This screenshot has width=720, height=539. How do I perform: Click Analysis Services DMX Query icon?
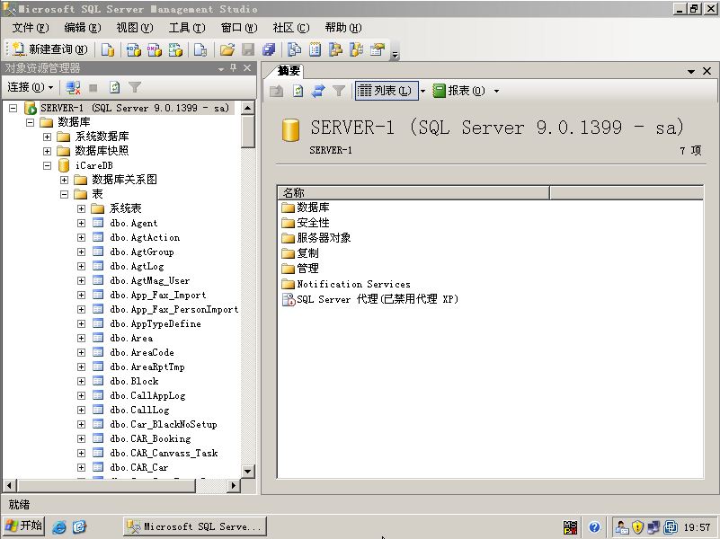pos(155,49)
